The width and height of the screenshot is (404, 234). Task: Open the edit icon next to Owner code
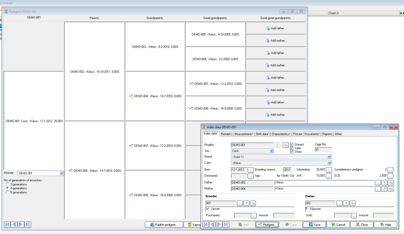tap(353, 203)
